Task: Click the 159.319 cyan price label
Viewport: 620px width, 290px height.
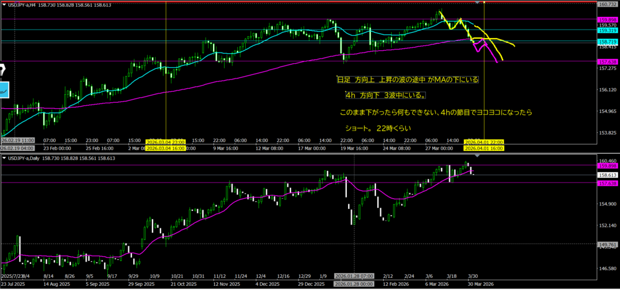Action: [607, 30]
